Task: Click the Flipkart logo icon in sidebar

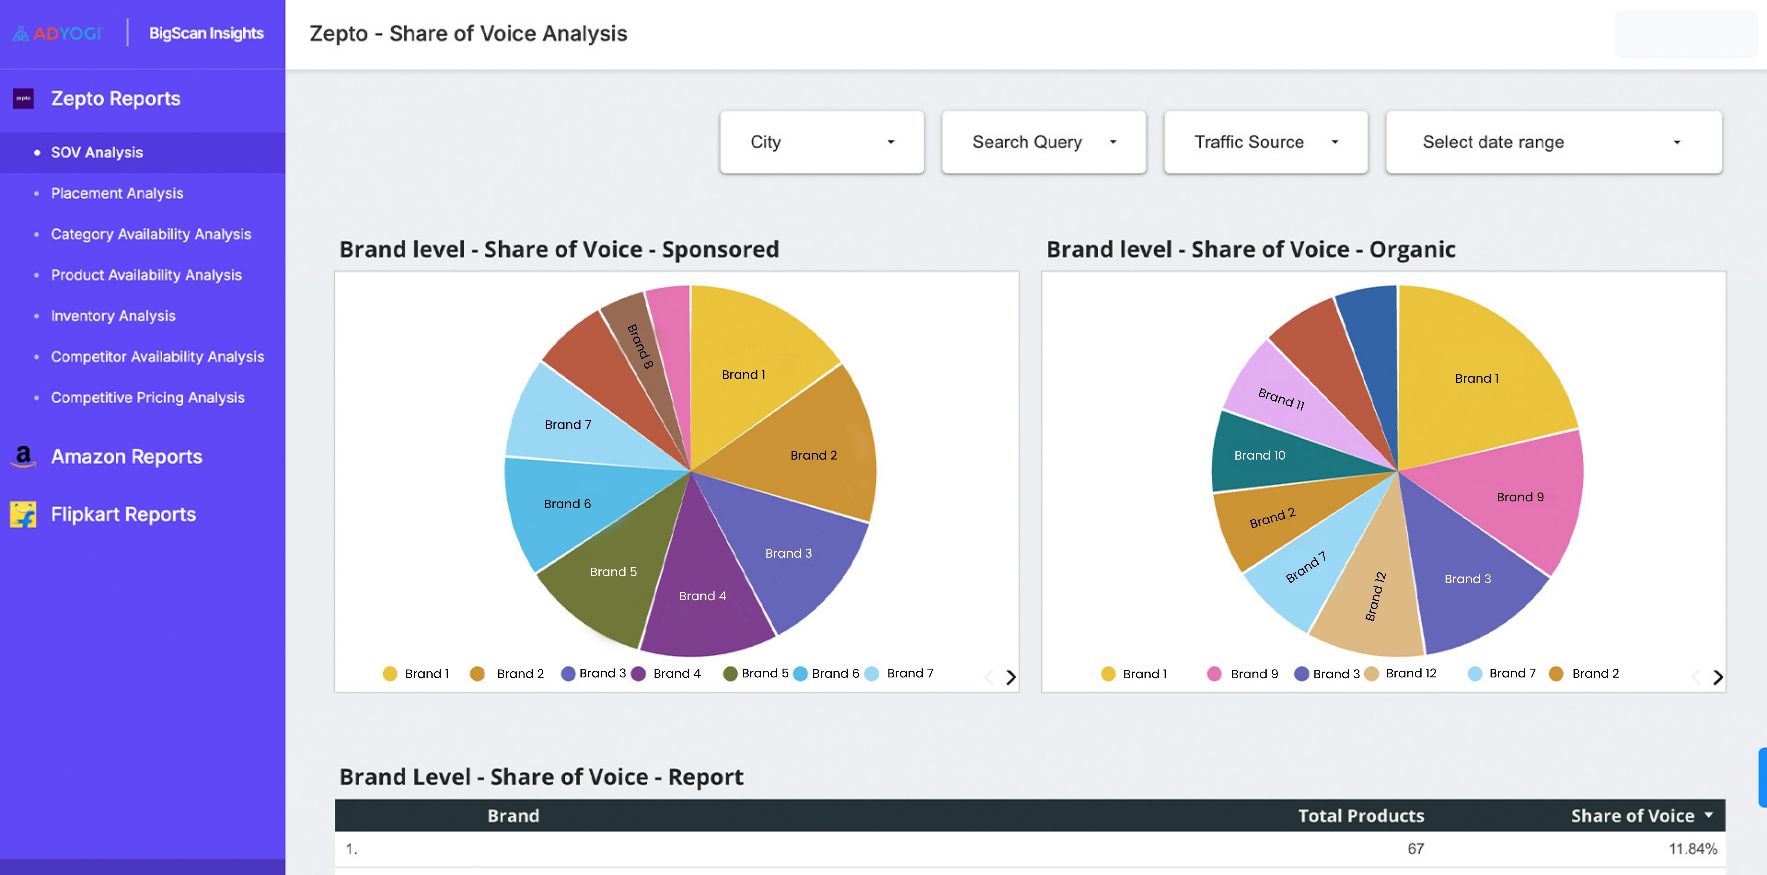Action: coord(23,514)
